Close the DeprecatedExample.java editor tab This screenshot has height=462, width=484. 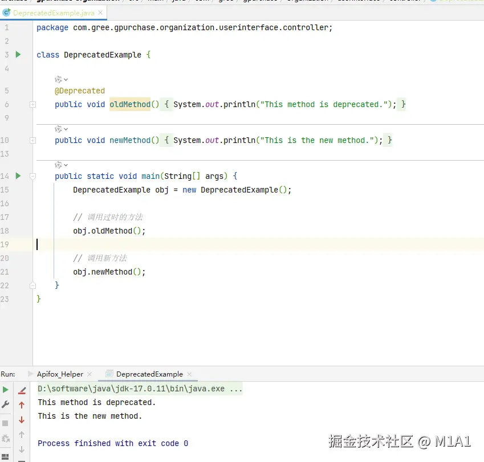[x=100, y=13]
